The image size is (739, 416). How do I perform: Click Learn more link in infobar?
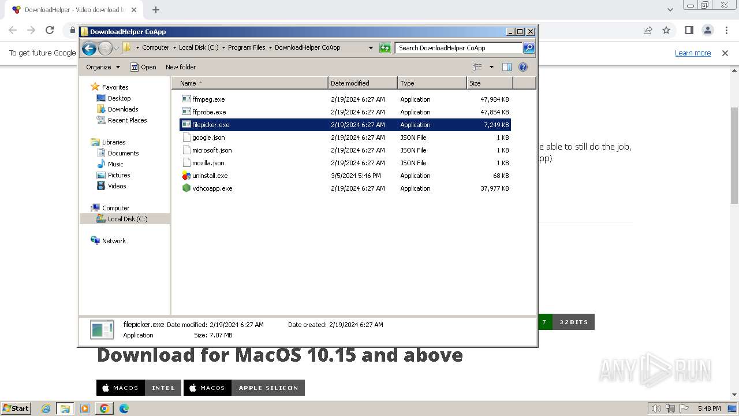[693, 53]
